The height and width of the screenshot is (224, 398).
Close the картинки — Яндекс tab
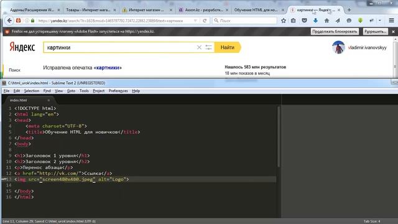(339, 10)
